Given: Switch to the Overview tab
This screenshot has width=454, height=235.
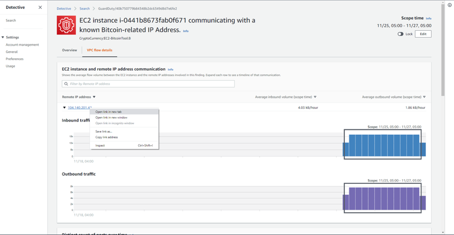Looking at the screenshot, I should (x=69, y=50).
